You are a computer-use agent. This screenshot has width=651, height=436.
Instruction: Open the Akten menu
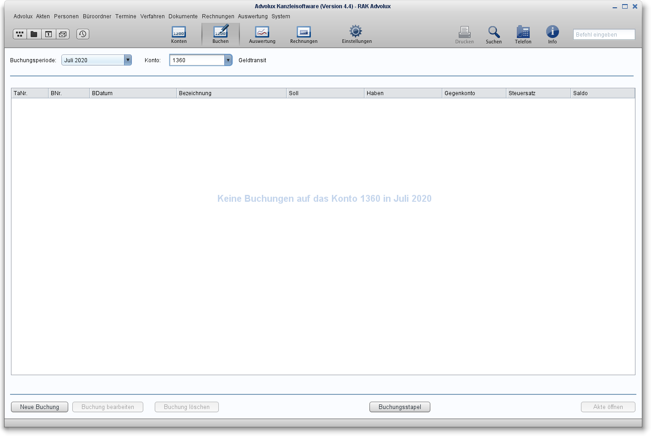tap(43, 16)
